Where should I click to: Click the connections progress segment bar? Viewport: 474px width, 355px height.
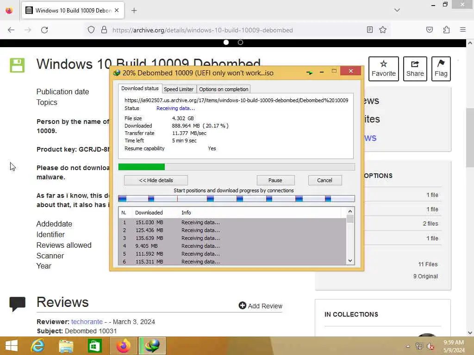[237, 199]
